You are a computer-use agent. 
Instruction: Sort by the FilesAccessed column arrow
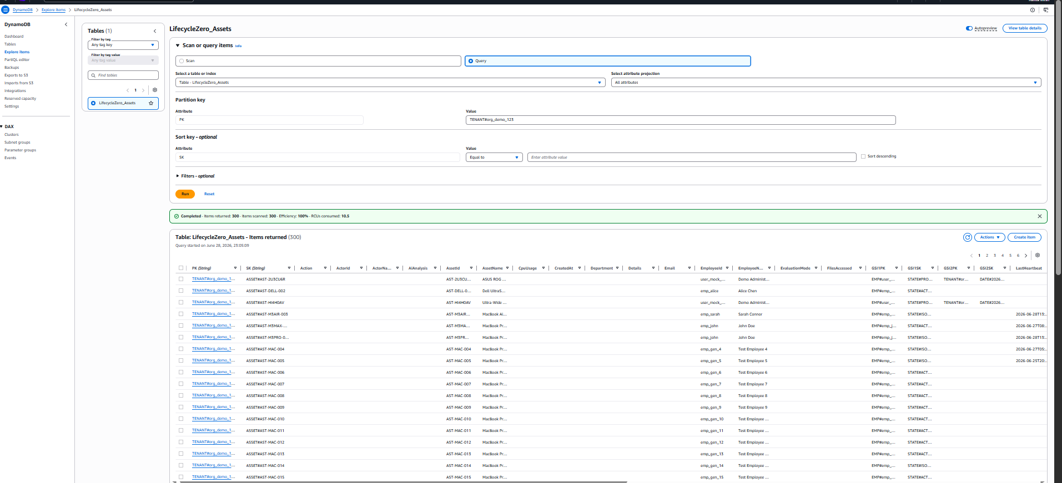pyautogui.click(x=860, y=268)
